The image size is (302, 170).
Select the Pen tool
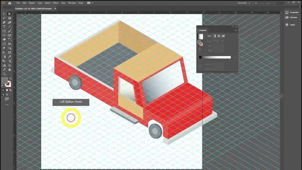4,22
